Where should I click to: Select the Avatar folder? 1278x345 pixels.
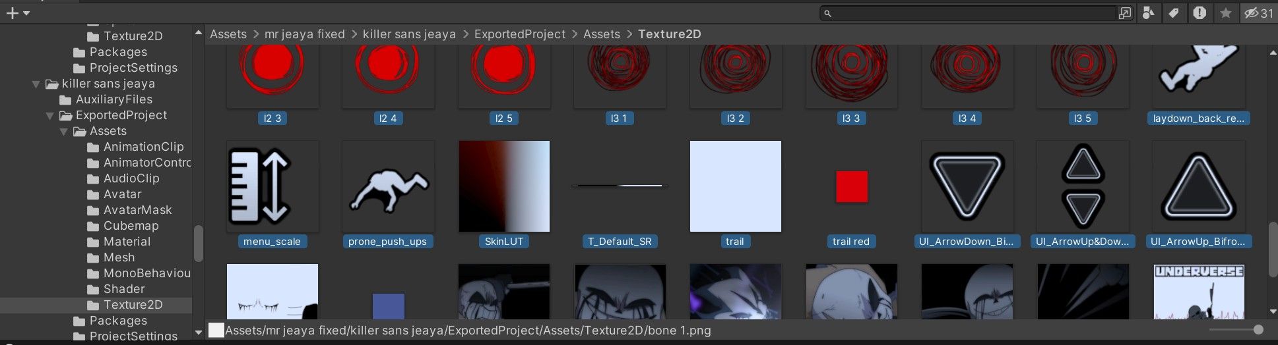pyautogui.click(x=113, y=194)
